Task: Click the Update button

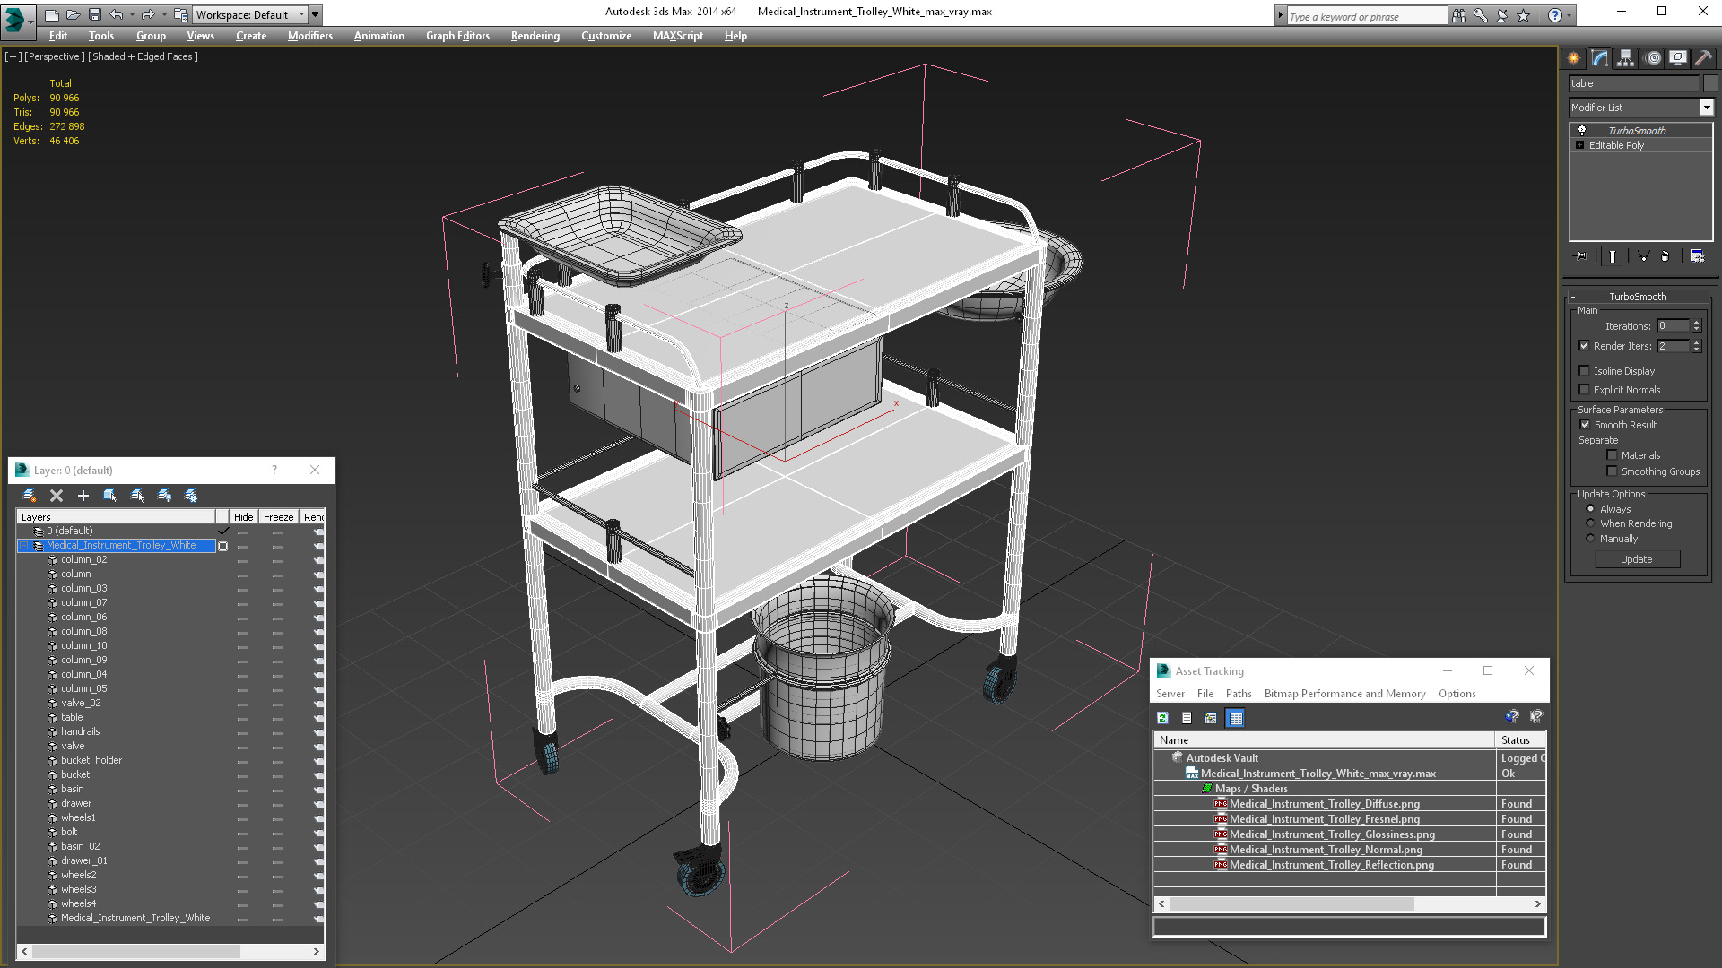Action: tap(1637, 559)
